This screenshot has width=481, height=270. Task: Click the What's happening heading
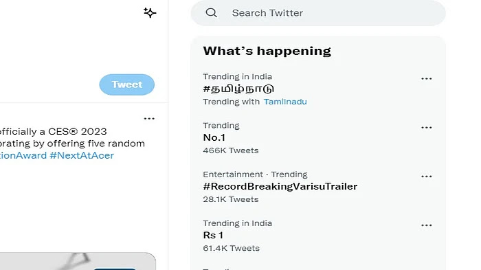click(267, 51)
